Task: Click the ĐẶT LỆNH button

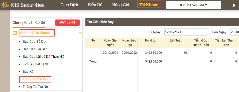Action: click(67, 22)
